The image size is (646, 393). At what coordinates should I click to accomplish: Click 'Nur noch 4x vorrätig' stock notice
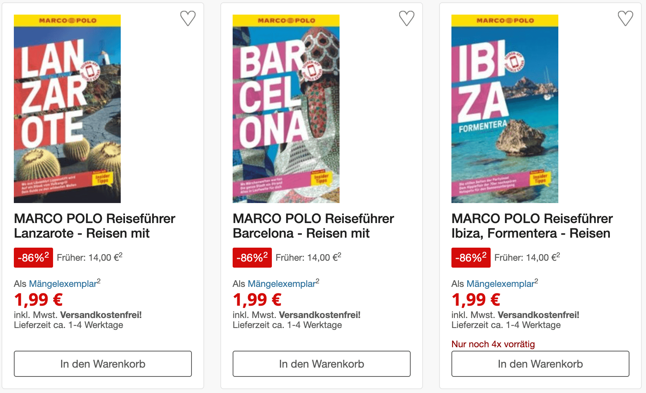(x=493, y=344)
